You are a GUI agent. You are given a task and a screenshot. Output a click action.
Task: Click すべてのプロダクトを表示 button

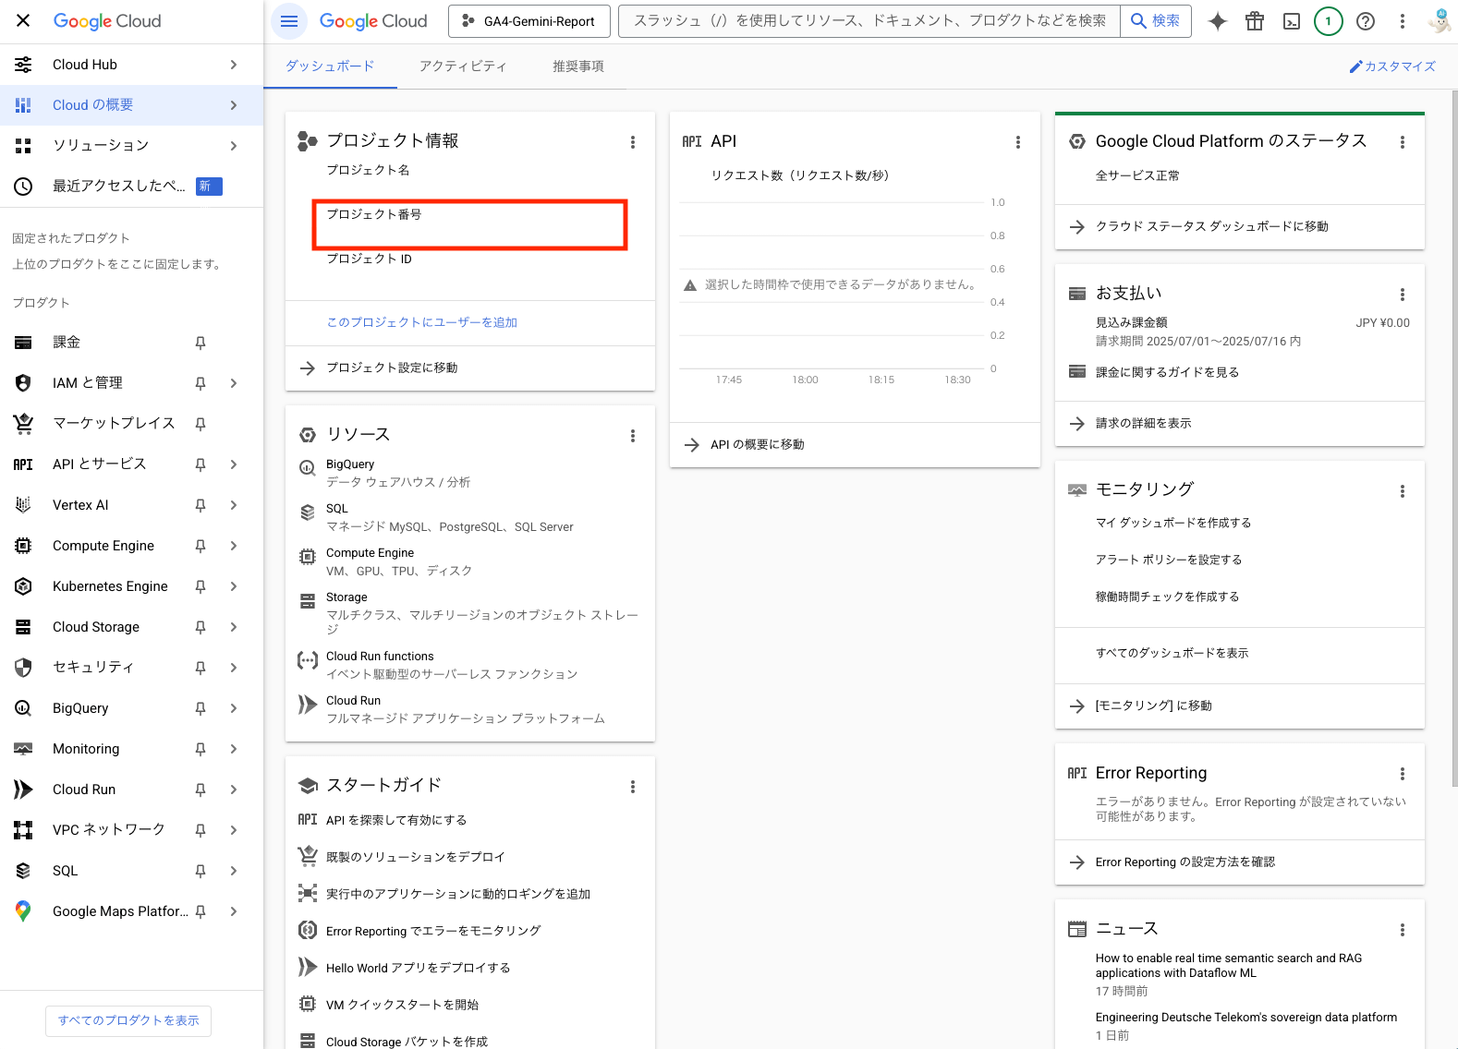(x=128, y=1020)
